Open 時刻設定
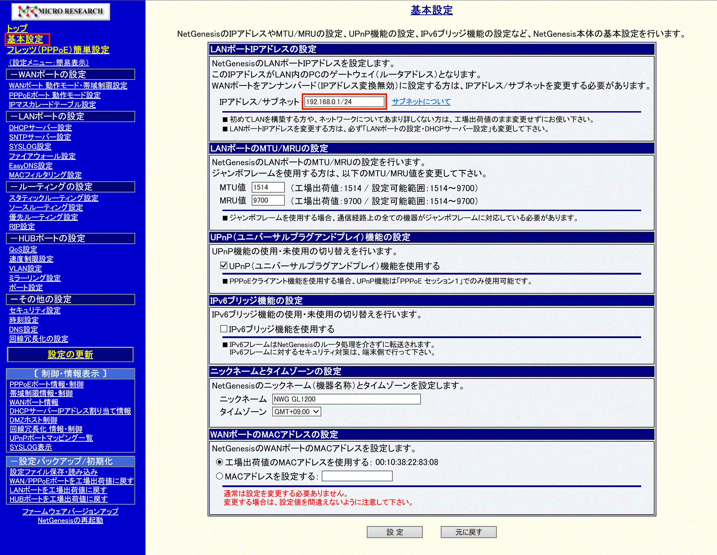Screen dimensions: 717x555 click(23, 320)
